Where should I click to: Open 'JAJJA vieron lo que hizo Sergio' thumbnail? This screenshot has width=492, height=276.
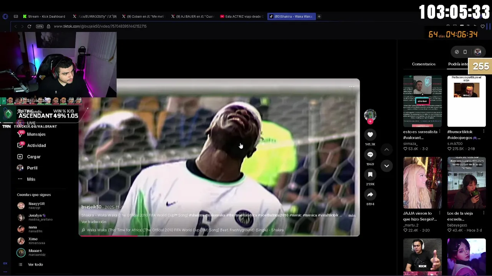tap(422, 182)
